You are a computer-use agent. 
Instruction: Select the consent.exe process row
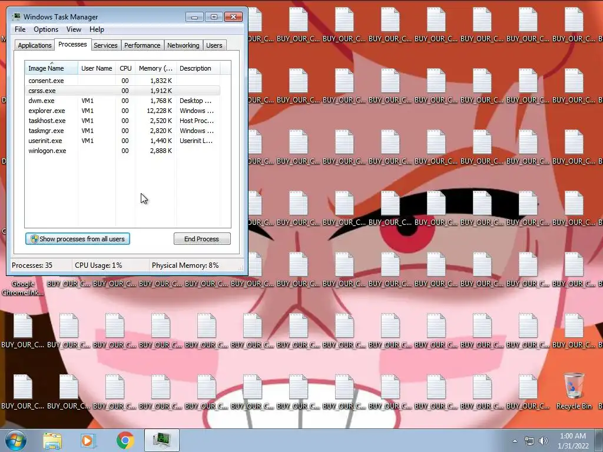tap(122, 81)
